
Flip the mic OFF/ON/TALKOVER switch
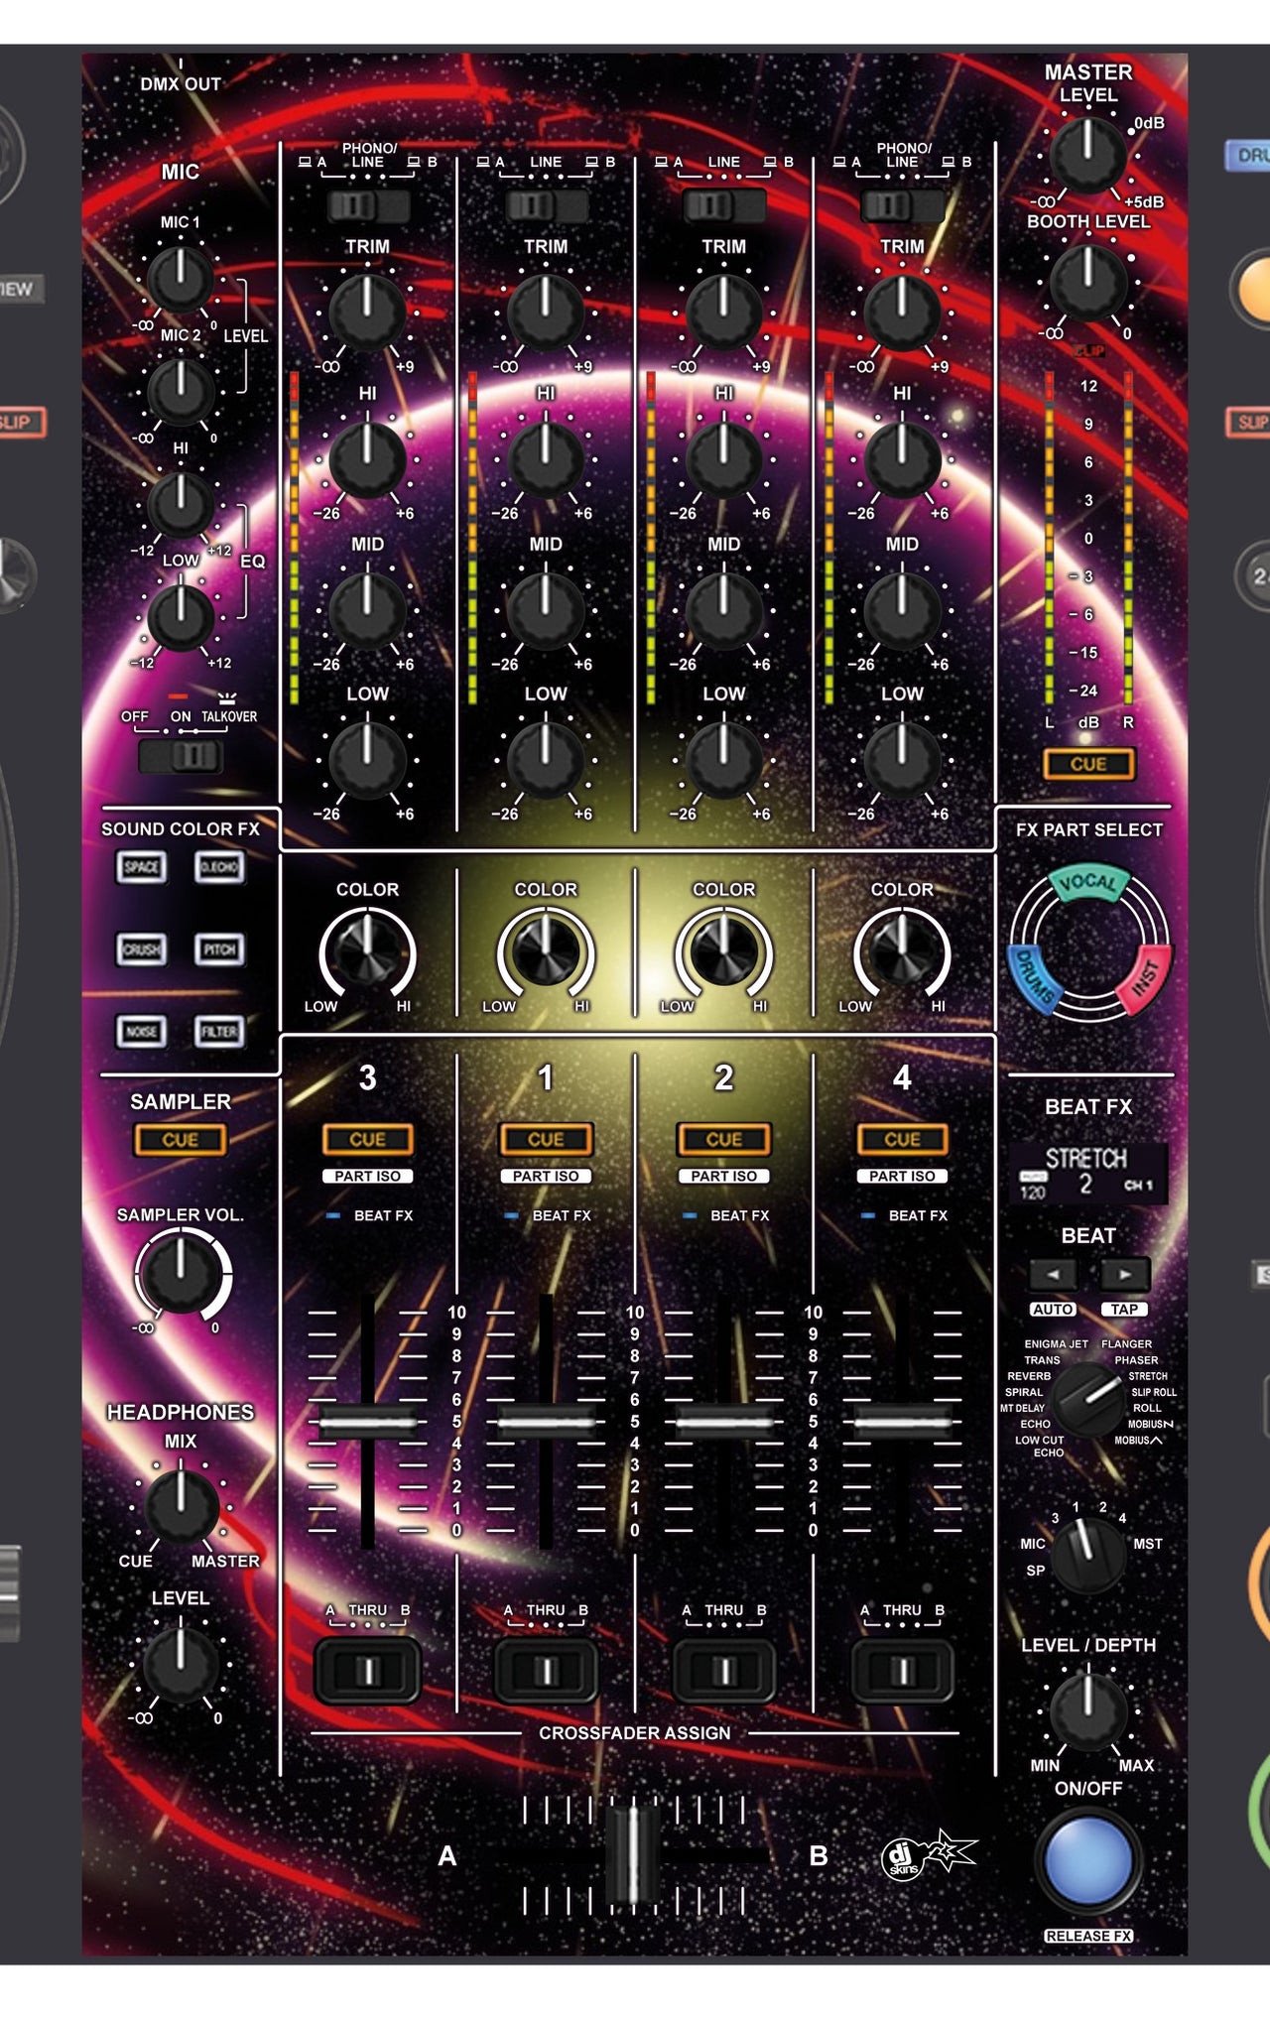tap(182, 757)
